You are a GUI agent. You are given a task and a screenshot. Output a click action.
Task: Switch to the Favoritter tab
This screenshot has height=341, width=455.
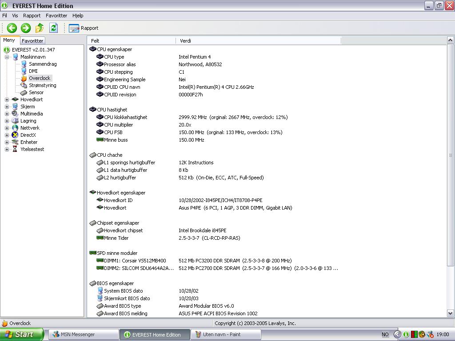[x=32, y=41]
